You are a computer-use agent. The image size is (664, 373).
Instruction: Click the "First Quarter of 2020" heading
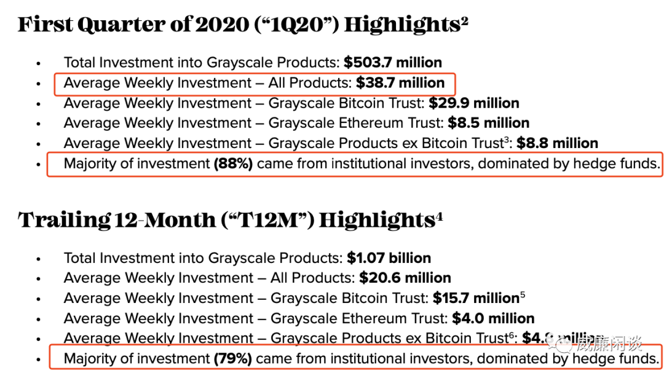pos(122,25)
